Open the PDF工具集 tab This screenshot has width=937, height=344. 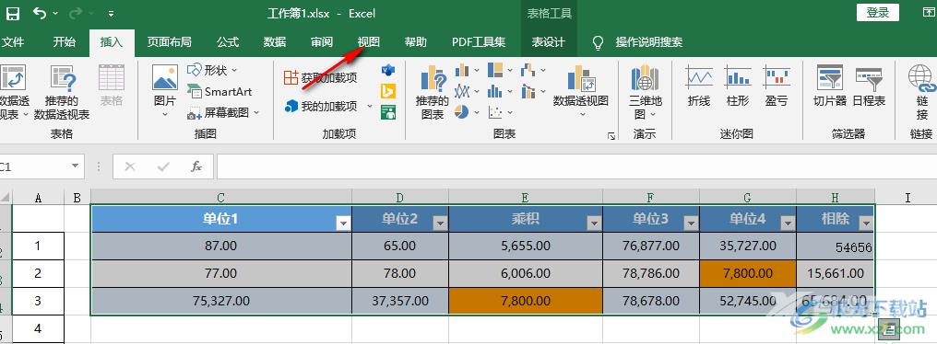click(479, 42)
